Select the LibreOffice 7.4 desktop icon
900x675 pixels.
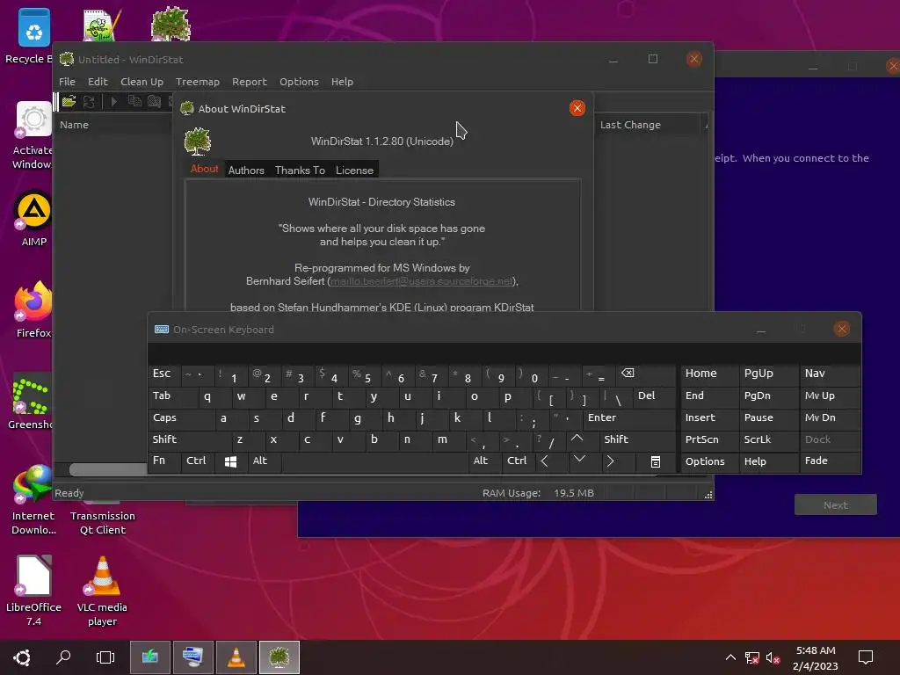coord(33,591)
